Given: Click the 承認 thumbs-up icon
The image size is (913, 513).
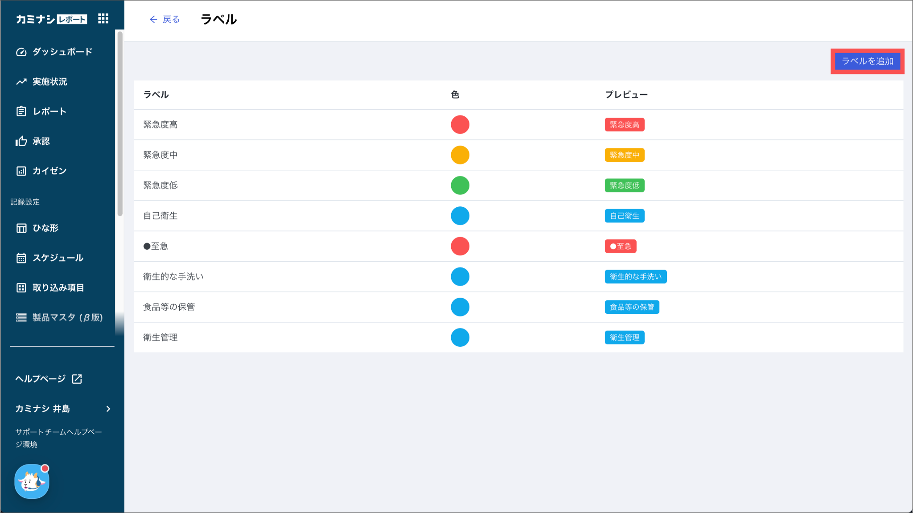Looking at the screenshot, I should click(21, 141).
